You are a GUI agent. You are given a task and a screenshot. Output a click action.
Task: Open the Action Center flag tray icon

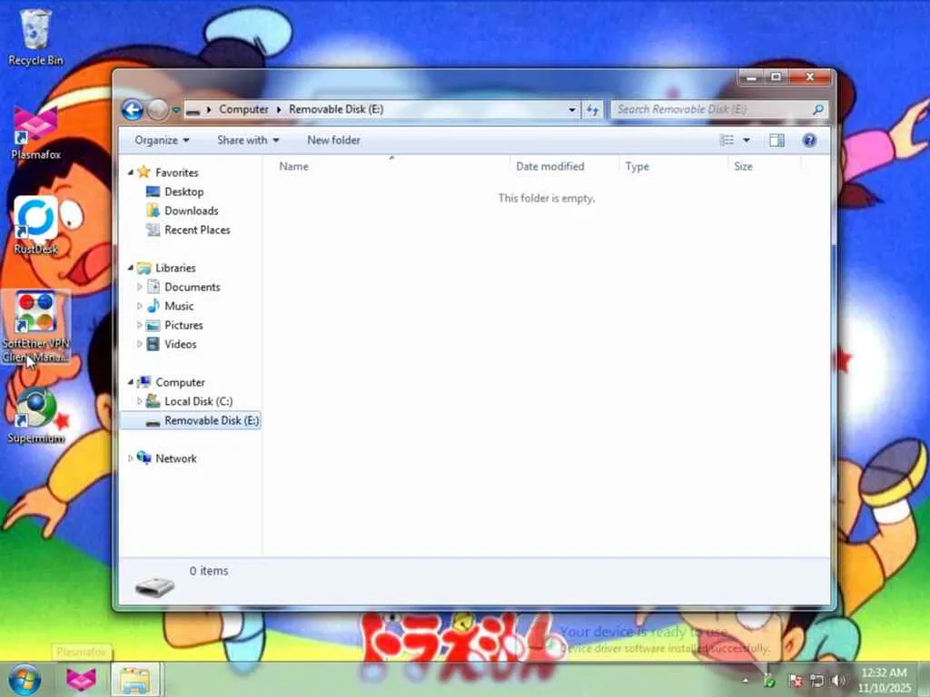coord(796,681)
